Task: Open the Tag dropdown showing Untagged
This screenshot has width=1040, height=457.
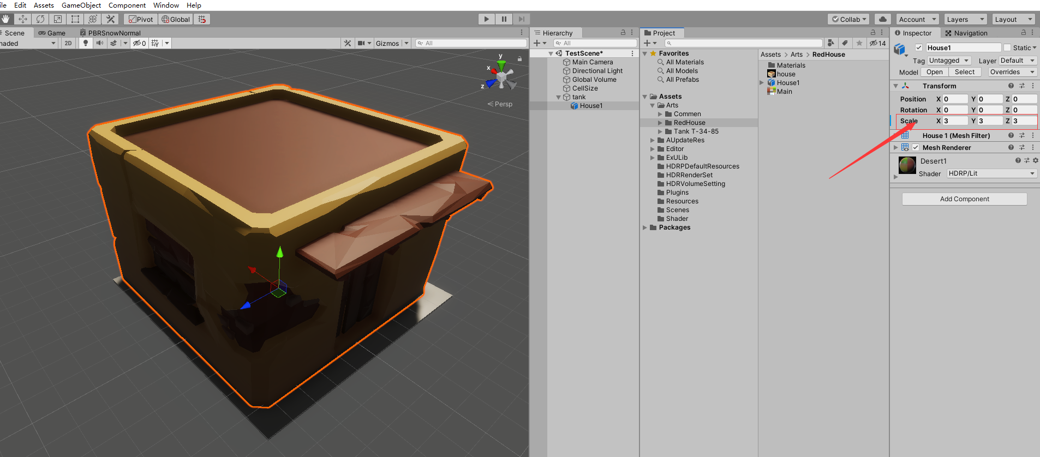Action: click(949, 61)
